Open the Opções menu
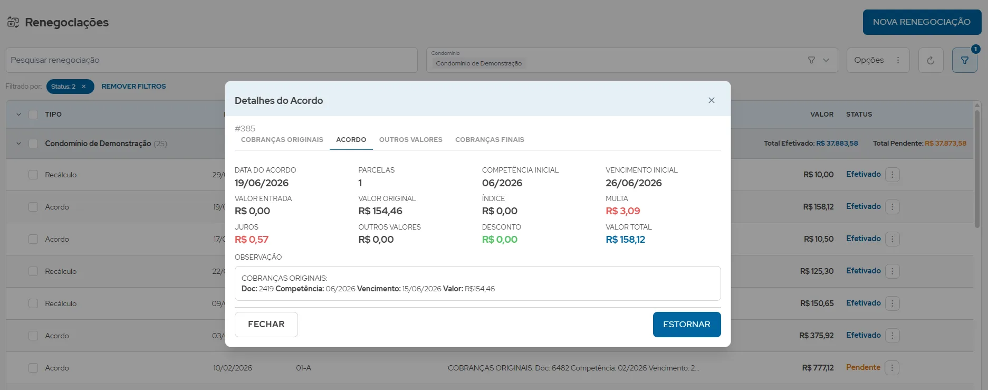988x390 pixels. 878,60
